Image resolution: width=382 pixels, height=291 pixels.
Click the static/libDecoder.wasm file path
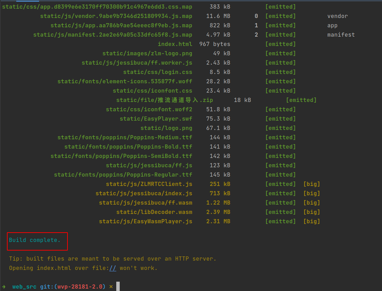coord(154,212)
